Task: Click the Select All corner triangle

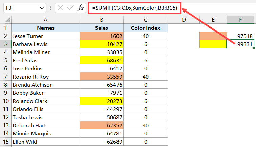Action: [x=8, y=20]
